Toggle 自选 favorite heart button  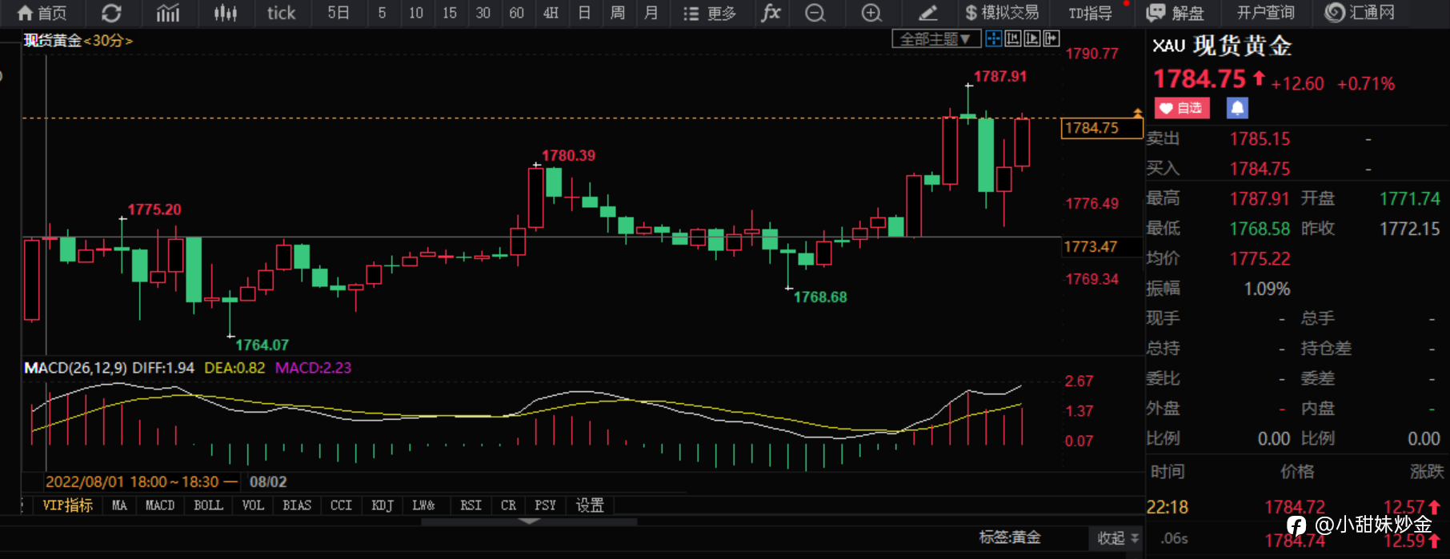coord(1181,108)
